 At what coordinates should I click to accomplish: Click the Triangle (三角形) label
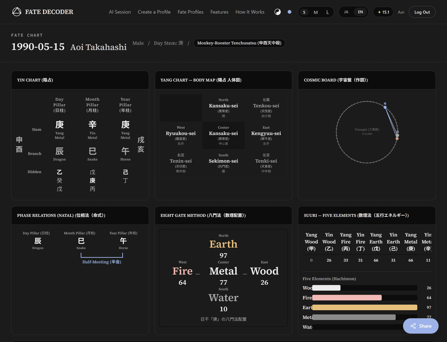click(367, 130)
